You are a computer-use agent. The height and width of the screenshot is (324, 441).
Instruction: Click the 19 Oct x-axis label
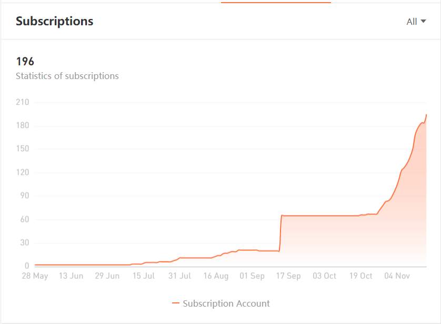pos(360,276)
